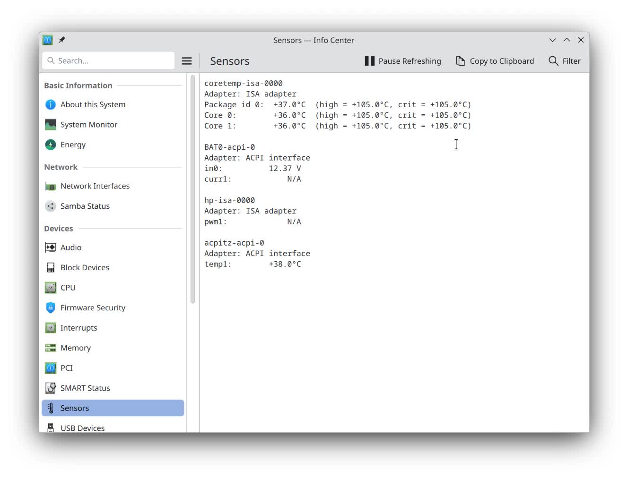628x478 pixels.
Task: Click the About this System info icon
Action: tap(51, 104)
